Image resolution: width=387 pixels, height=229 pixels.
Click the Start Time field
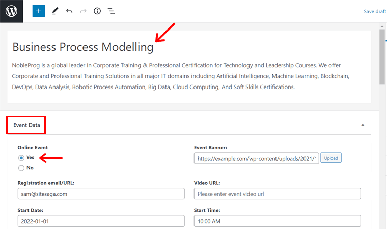[277, 221]
